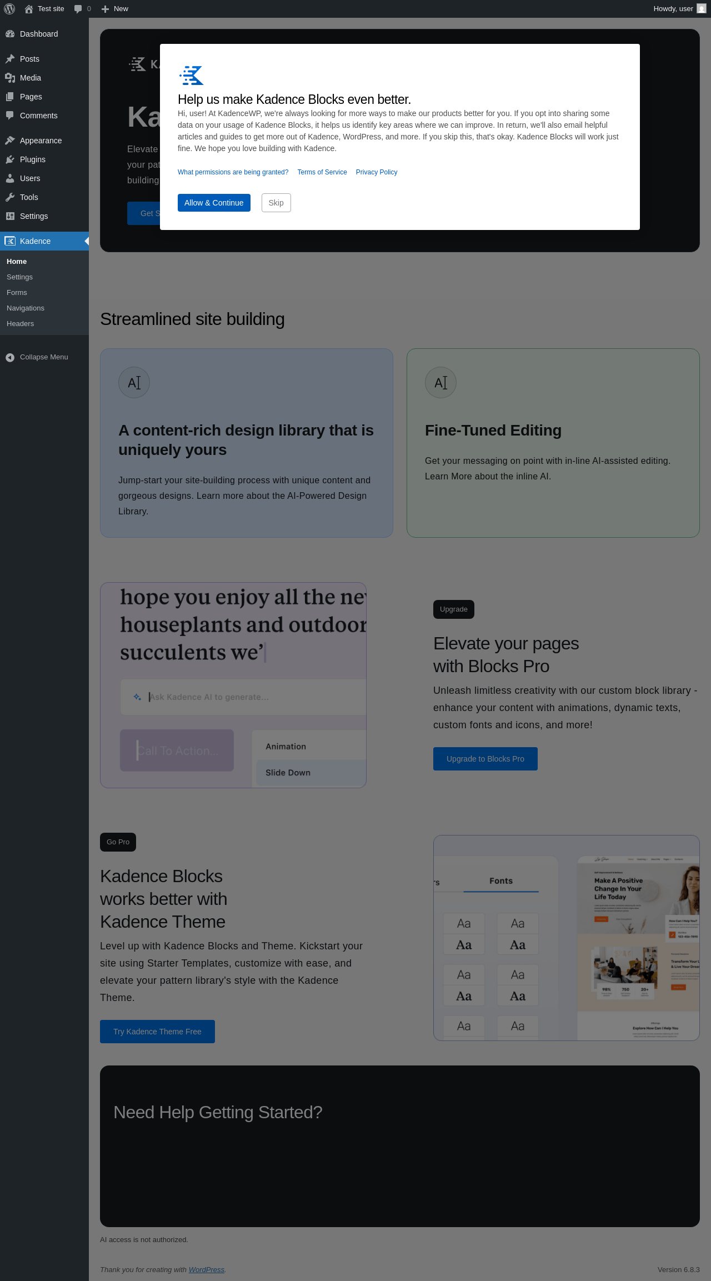Go to the Plugins menu
711x1281 pixels.
(x=44, y=159)
